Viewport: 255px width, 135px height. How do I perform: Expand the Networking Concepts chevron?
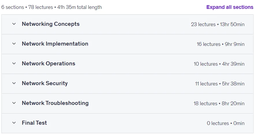click(14, 24)
